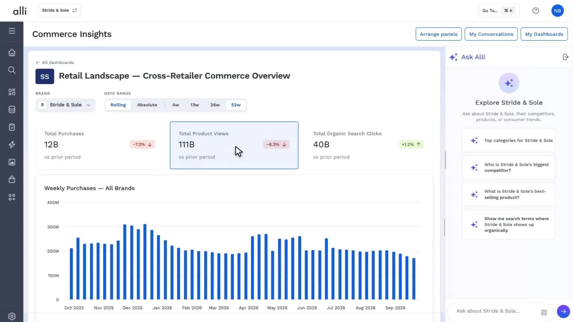
Task: Expand the Stride & Sole brand dropdown
Action: (65, 105)
